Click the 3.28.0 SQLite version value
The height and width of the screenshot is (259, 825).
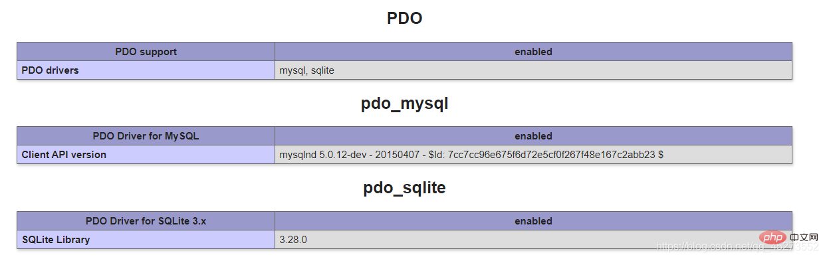pyautogui.click(x=293, y=239)
